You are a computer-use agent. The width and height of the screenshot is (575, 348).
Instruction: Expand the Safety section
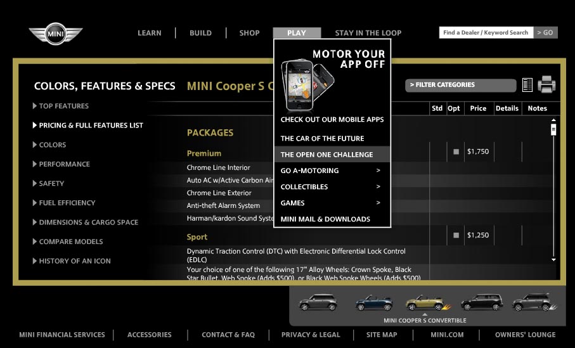pos(48,184)
